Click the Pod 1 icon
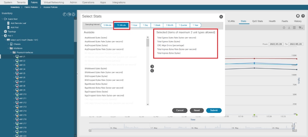Image resolution: width=308 pixels, height=137 pixels. (x=6, y=36)
